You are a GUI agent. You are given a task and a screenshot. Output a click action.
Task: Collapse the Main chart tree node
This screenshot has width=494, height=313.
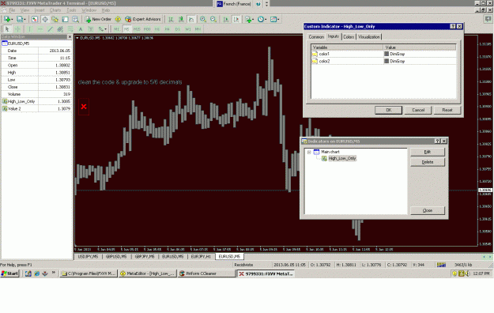click(x=309, y=152)
